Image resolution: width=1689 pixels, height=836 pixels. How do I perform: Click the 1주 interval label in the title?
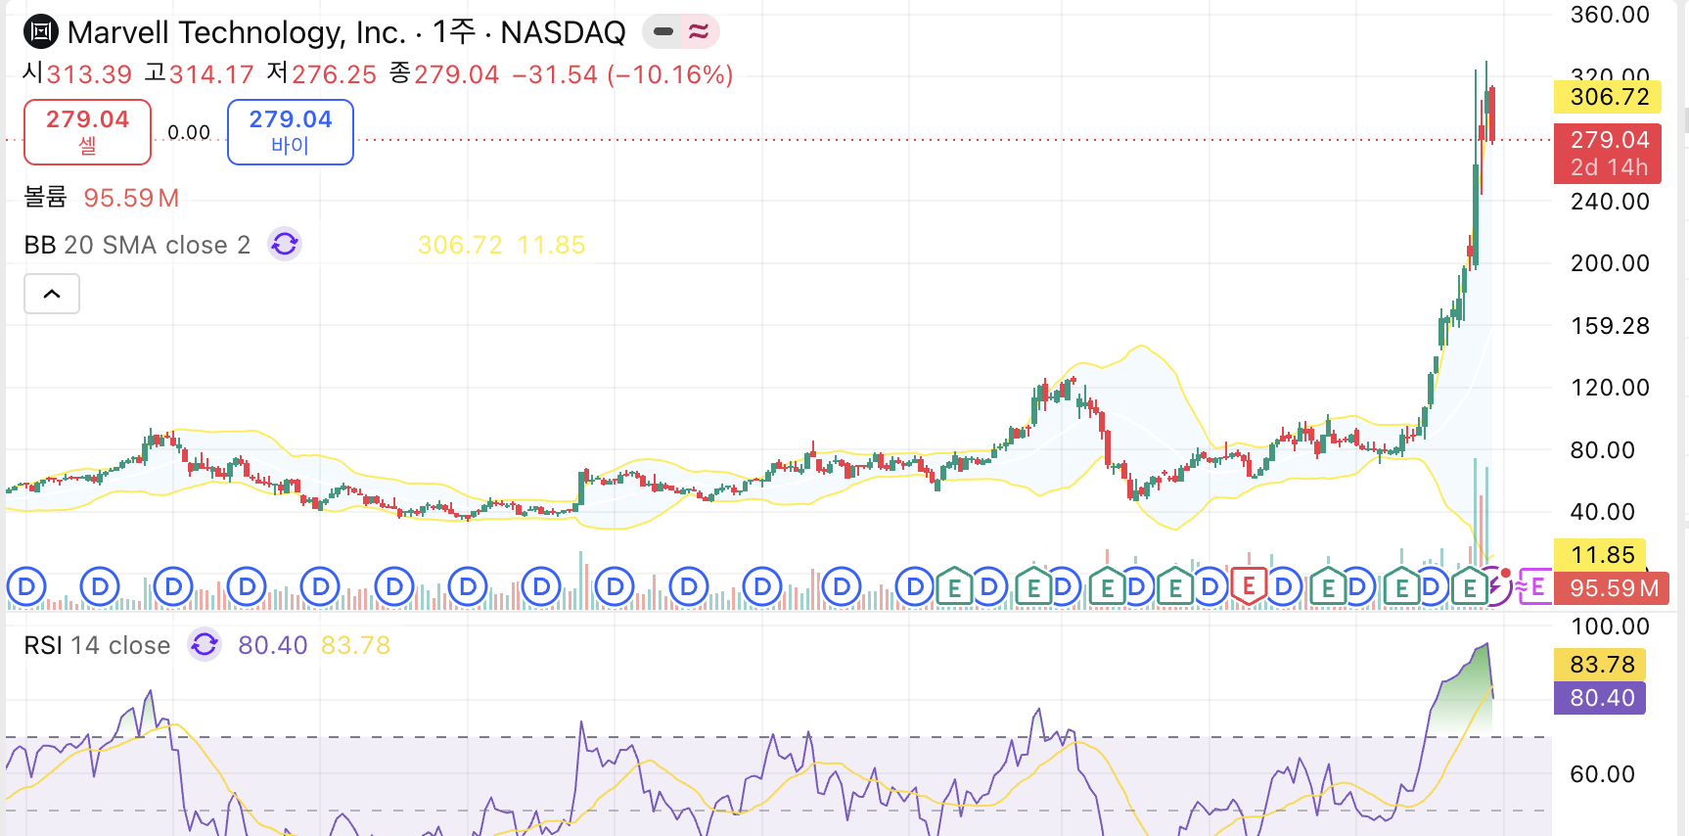(454, 32)
